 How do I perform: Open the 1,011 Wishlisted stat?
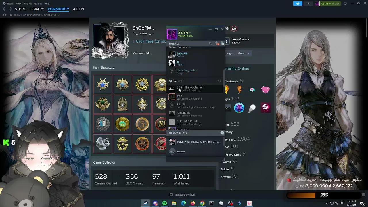point(181,179)
